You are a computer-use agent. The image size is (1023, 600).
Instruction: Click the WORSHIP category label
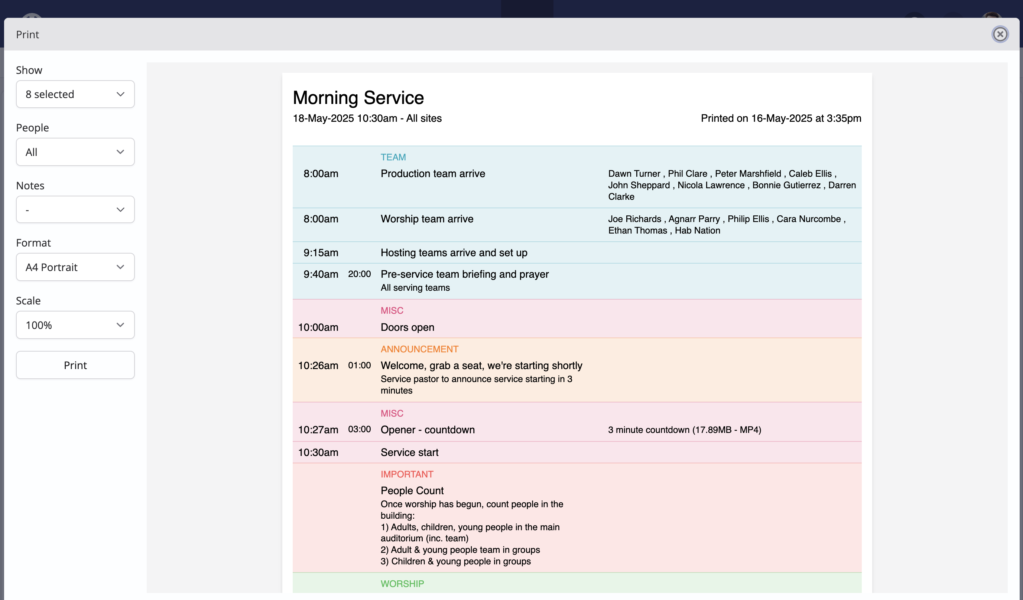tap(402, 584)
